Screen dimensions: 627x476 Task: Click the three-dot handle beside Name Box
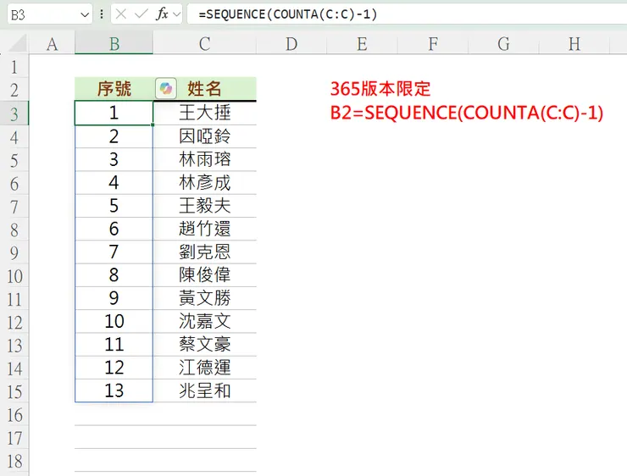tap(102, 14)
